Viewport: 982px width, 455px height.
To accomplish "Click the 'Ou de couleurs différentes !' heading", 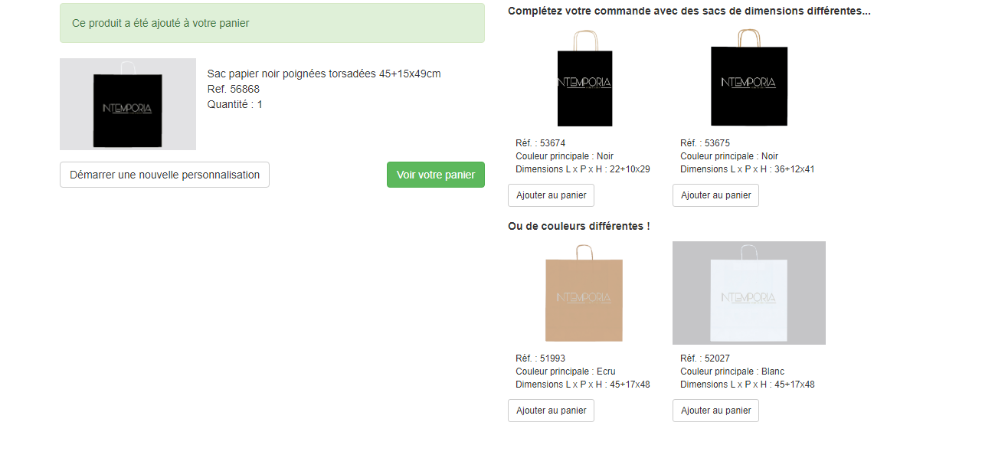I will (x=578, y=226).
